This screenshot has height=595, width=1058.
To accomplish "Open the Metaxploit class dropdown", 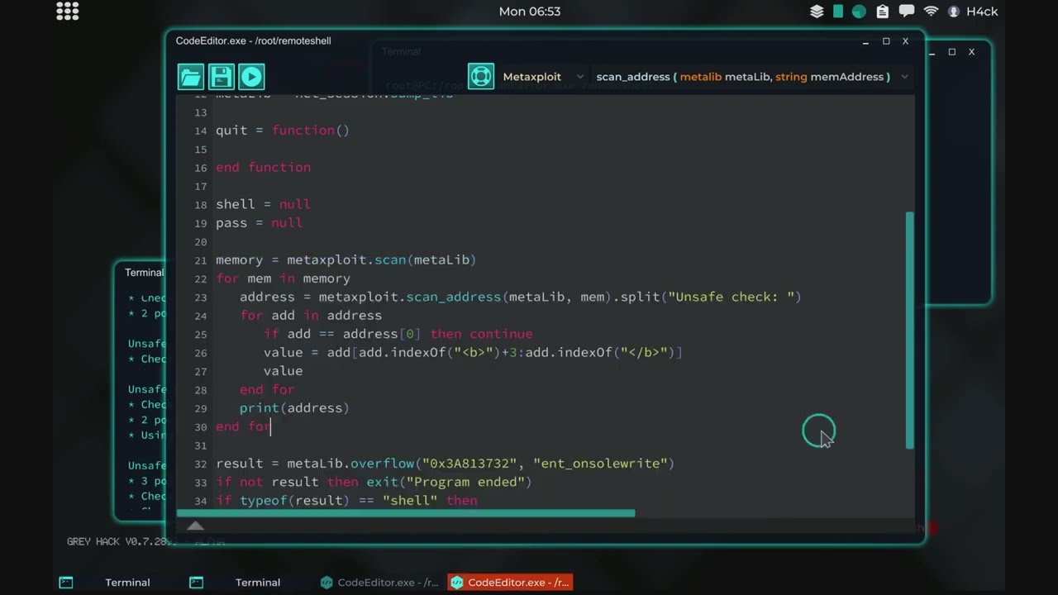I will 543,76.
